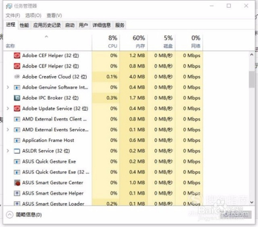Screen dimensions: 258x227
Task: Switch to the 启动 tab
Action: [x=70, y=25]
